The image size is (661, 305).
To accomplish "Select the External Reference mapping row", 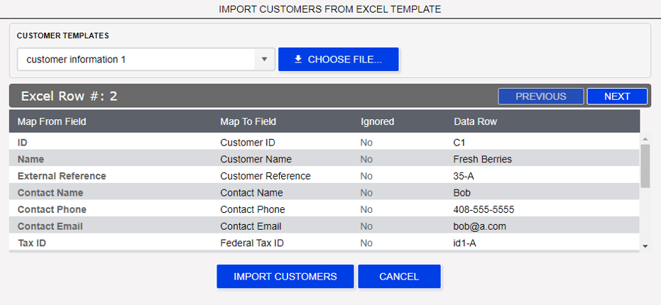I will [62, 176].
